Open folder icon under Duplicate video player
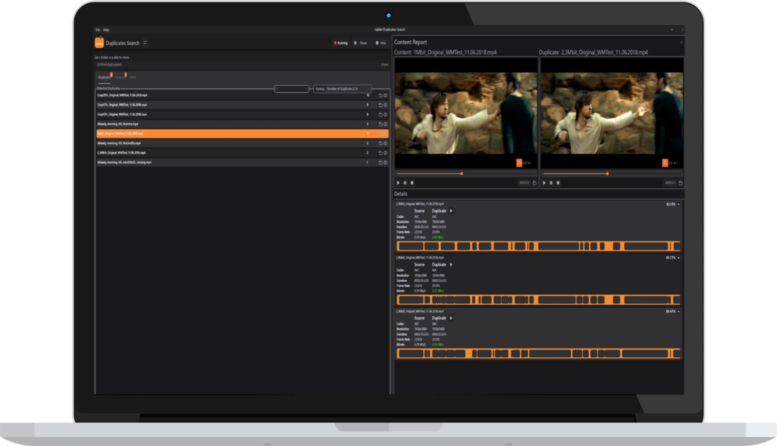Viewport: 777px width, 446px height. pos(680,183)
